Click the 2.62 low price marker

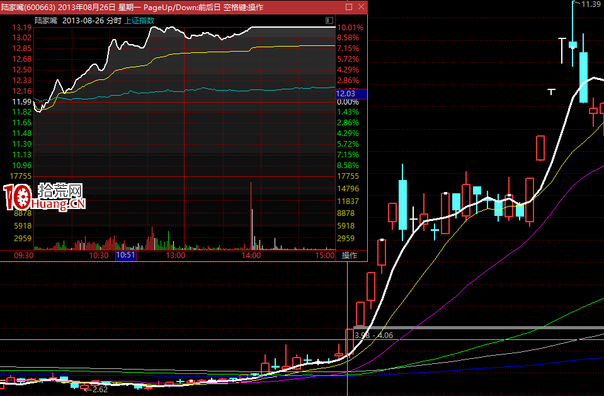(96, 390)
